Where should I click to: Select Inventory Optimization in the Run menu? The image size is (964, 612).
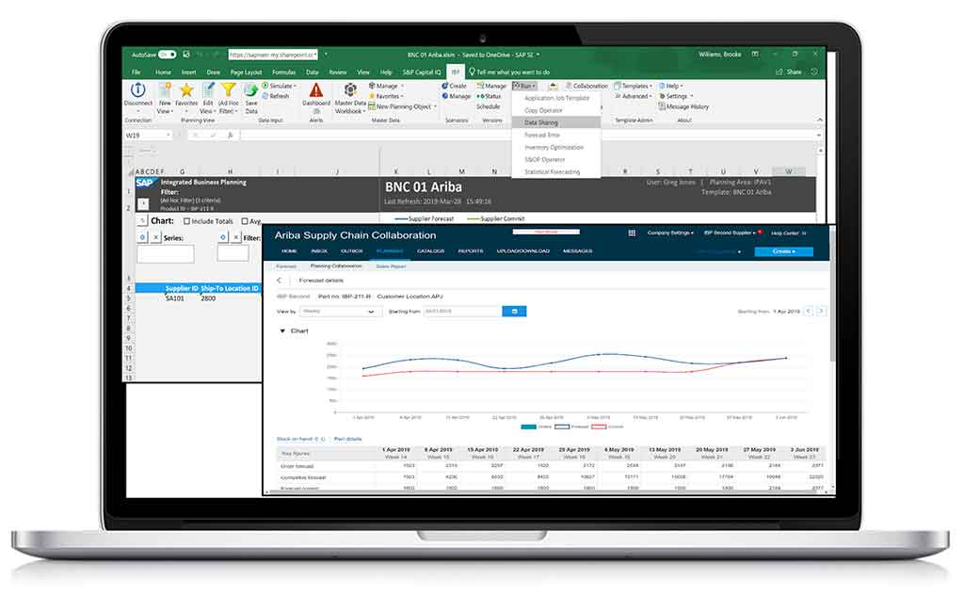556,148
